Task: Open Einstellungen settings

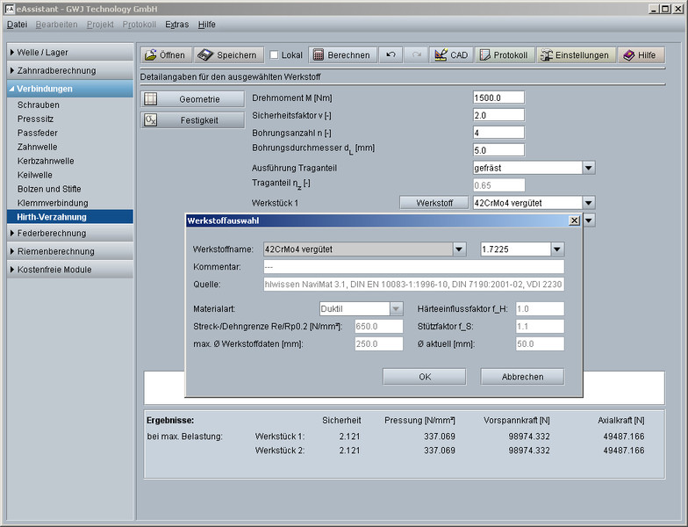Action: (x=575, y=54)
